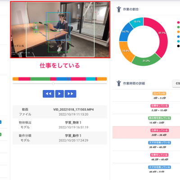This screenshot has height=180, width=180.
Task: Select the 仕事をしている 5.2秒~15.4秒 row
Action: 146,108
